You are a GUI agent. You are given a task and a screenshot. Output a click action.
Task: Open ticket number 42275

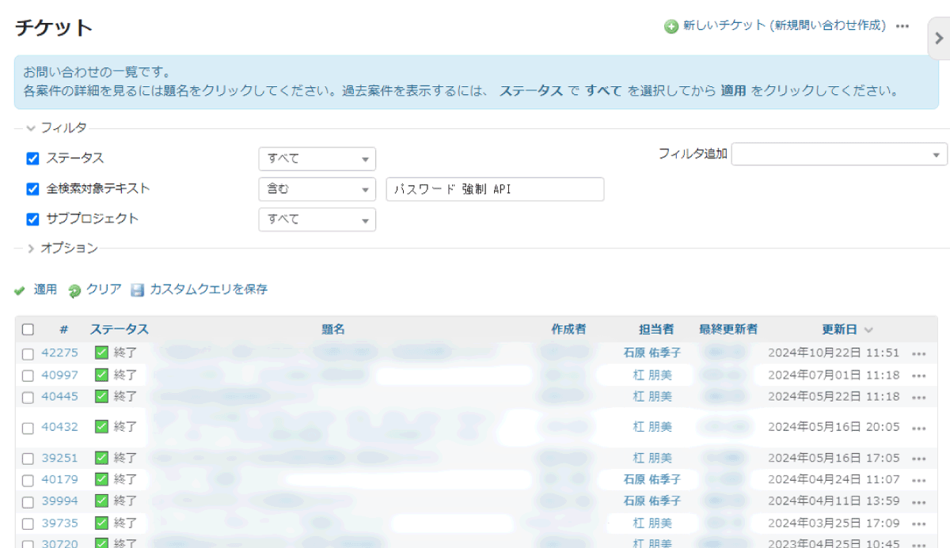click(x=59, y=353)
